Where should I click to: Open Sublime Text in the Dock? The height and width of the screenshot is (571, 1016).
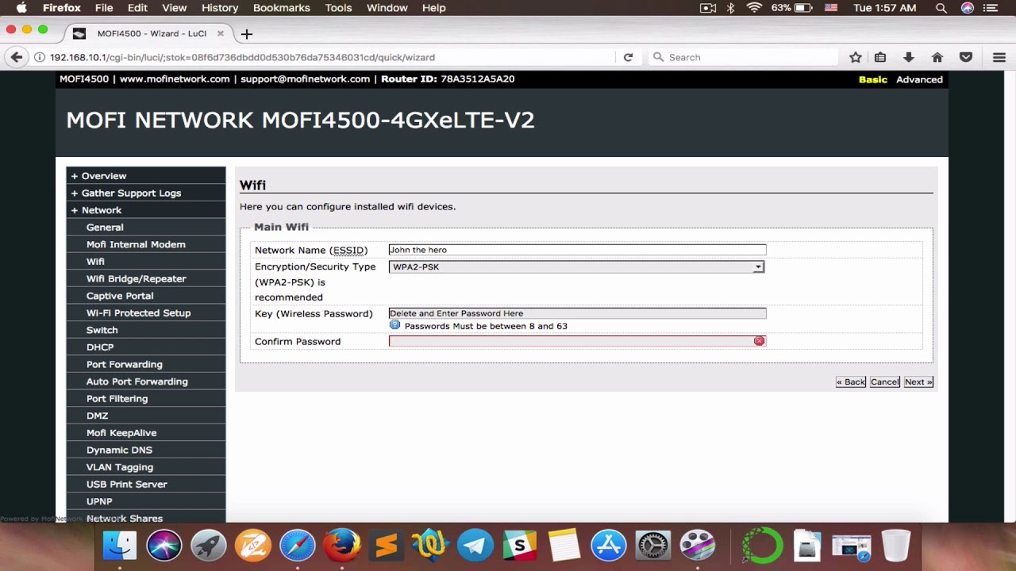tap(387, 546)
